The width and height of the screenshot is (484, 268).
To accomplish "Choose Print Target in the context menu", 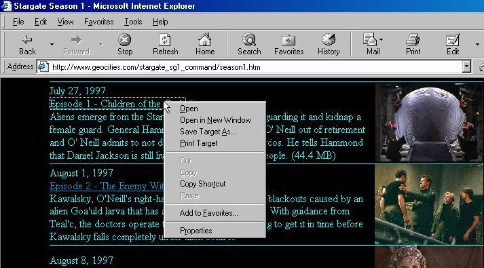I will [215, 143].
